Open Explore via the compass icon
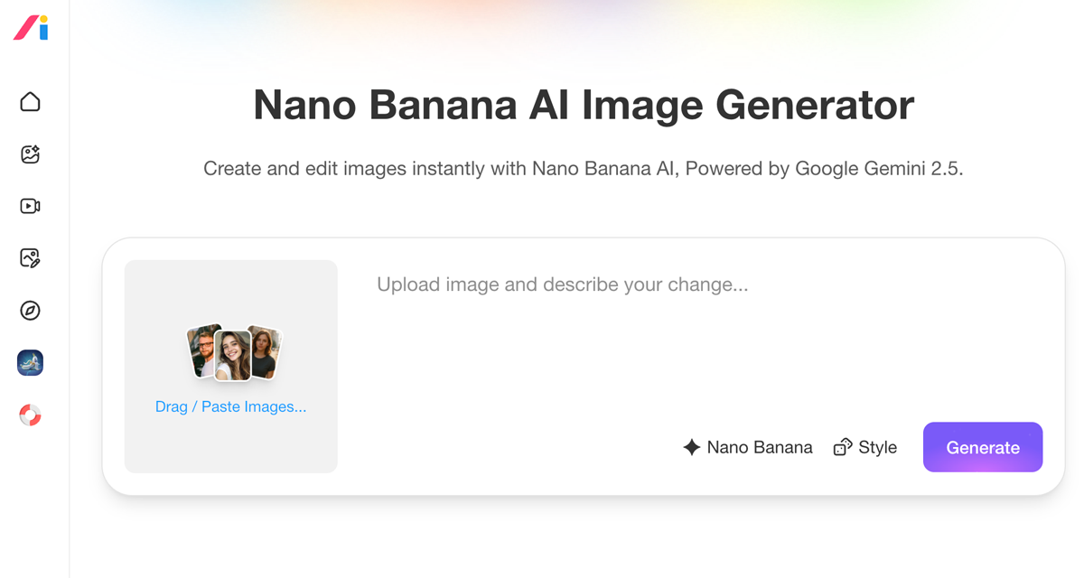Viewport: 1084px width, 578px height. [x=31, y=311]
